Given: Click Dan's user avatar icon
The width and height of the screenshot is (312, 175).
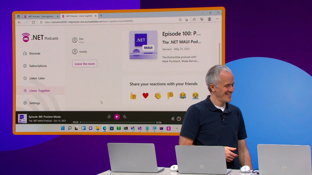Looking at the screenshot, I should click(75, 40).
